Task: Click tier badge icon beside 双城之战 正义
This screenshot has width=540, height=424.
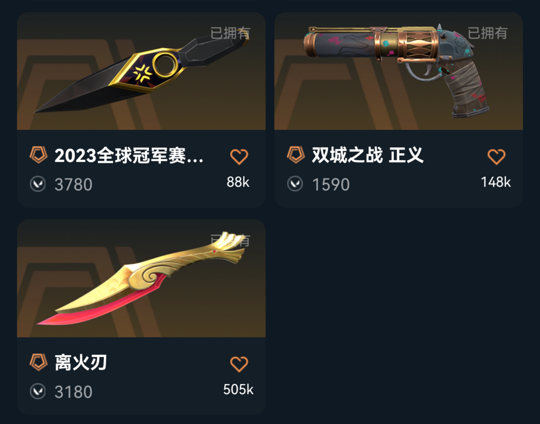Action: [296, 155]
